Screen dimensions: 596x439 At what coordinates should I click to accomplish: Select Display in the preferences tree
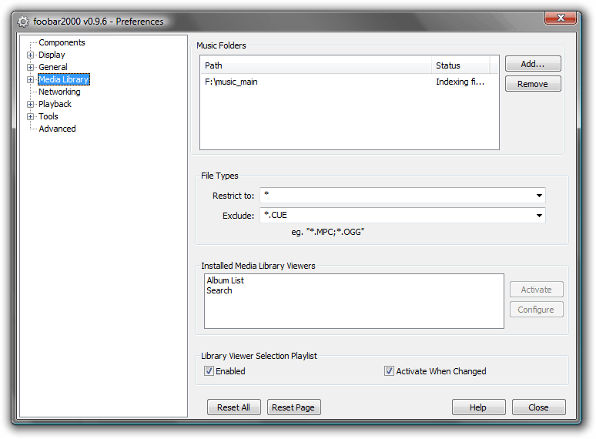52,55
